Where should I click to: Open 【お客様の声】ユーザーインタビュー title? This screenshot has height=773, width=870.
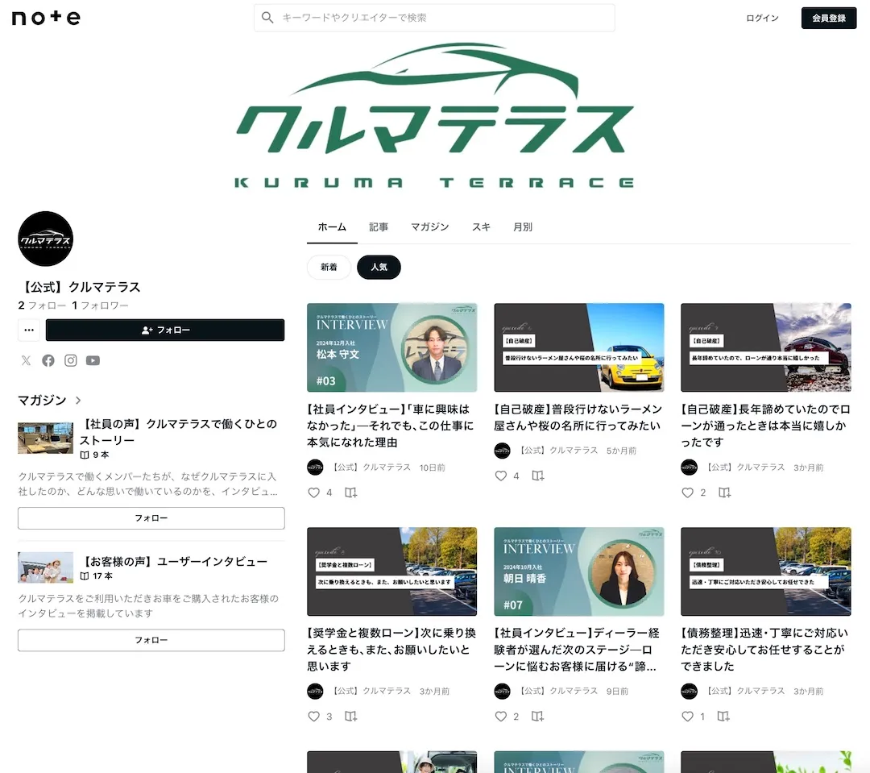(x=173, y=562)
